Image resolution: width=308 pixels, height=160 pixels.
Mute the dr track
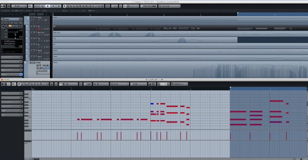click(32, 44)
